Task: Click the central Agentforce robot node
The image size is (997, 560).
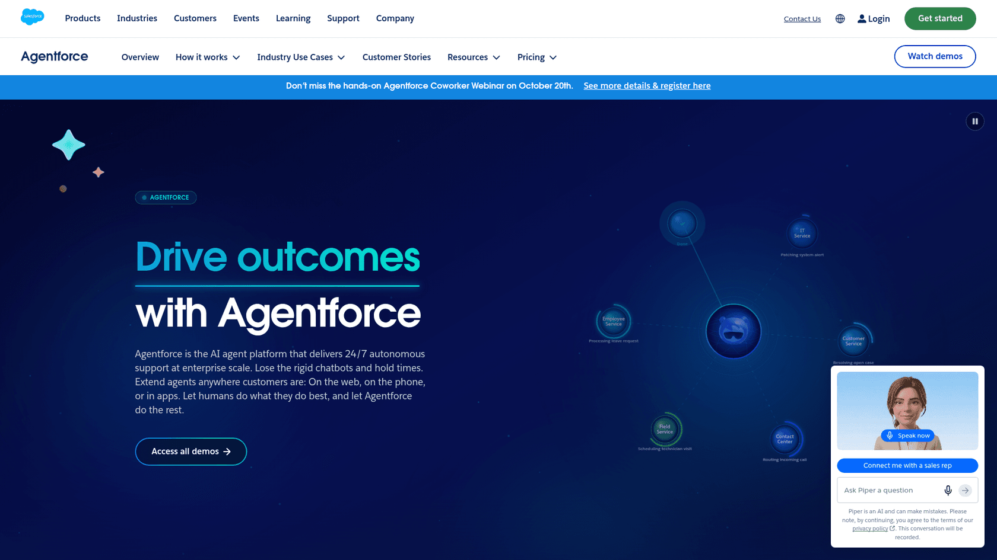Action: point(734,331)
